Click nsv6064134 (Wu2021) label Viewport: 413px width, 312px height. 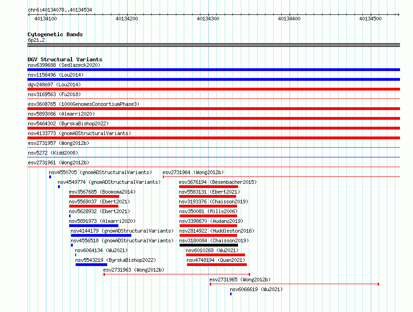(101, 250)
